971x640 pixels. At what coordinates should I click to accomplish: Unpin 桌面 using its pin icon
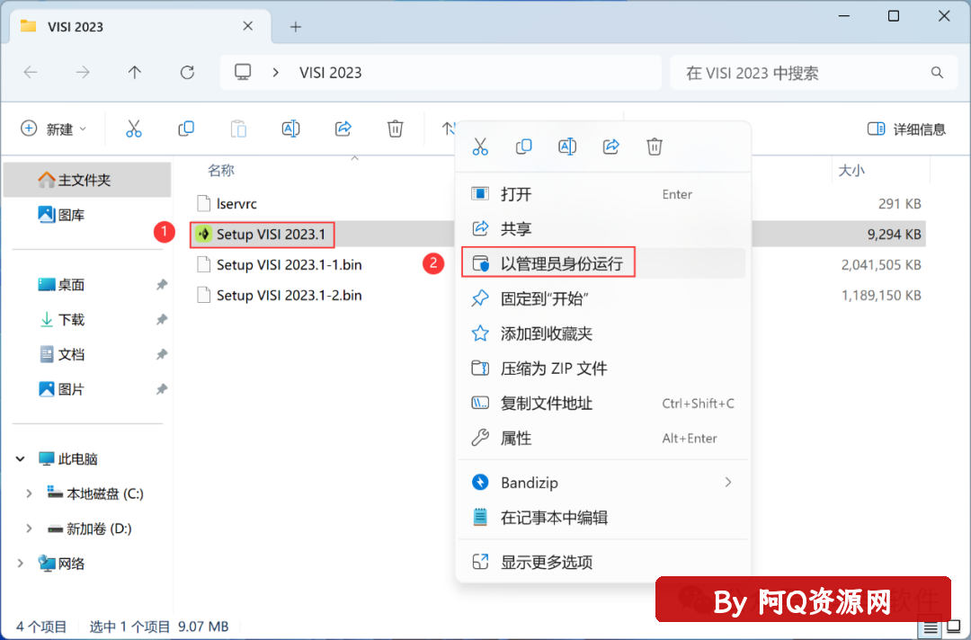pyautogui.click(x=162, y=285)
